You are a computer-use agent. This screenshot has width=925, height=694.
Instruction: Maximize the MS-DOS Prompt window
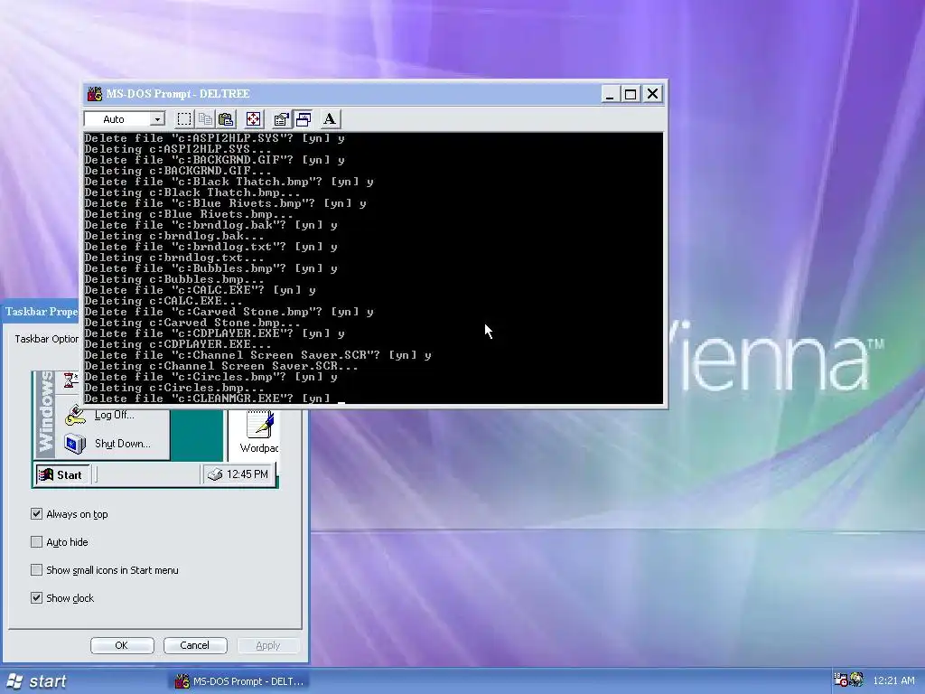[631, 94]
